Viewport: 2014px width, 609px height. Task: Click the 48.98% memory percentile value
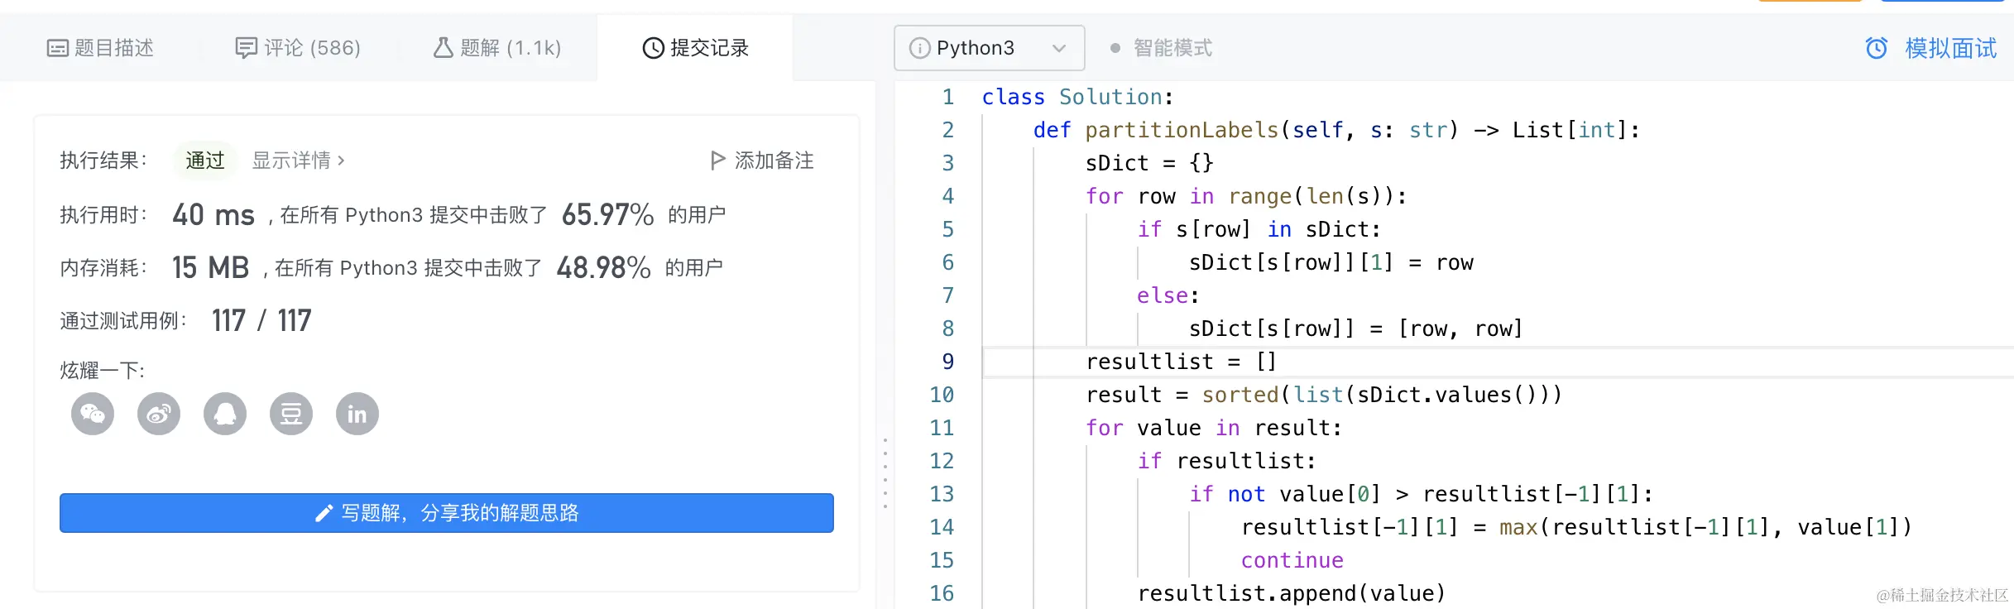[x=603, y=267]
